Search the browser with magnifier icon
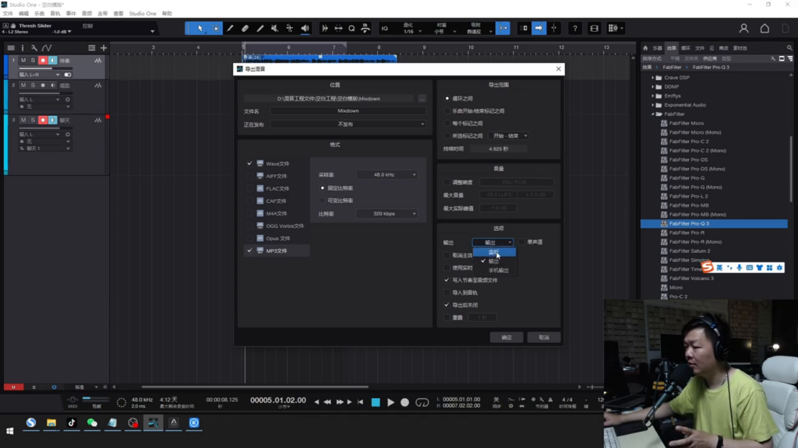The height and width of the screenshot is (448, 798). (x=789, y=48)
